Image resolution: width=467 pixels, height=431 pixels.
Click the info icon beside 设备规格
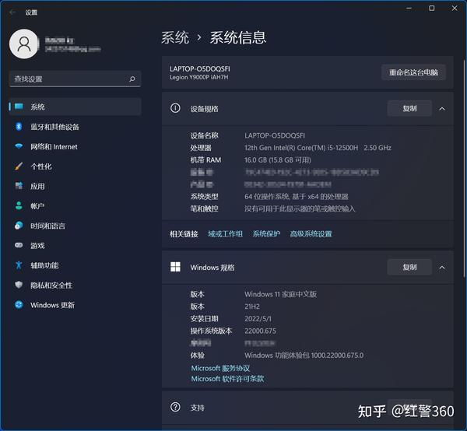click(175, 108)
